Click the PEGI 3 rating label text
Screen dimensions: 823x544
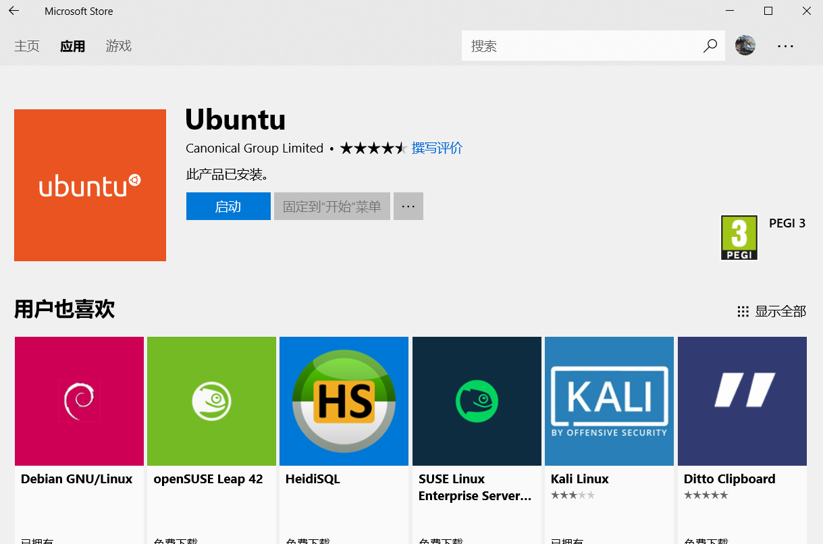(787, 223)
